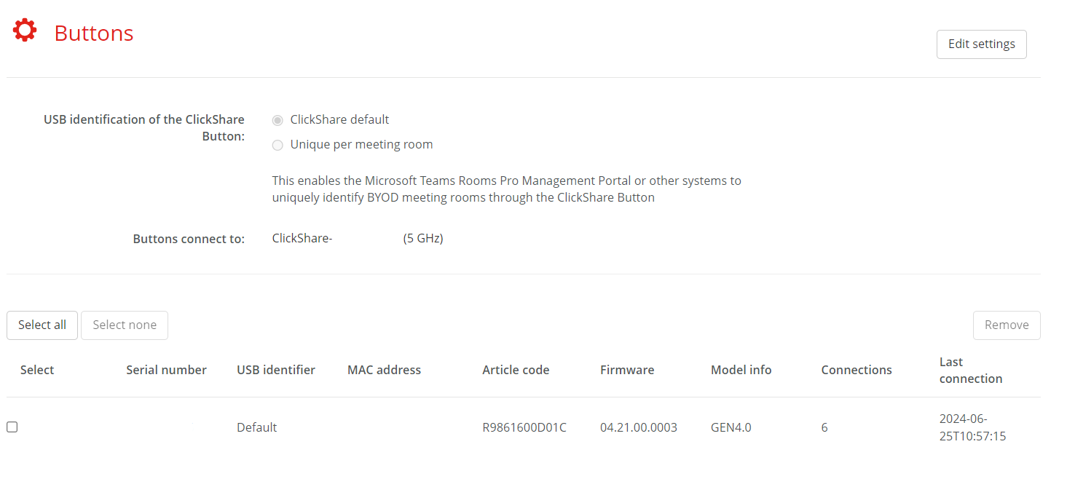Screen dimensions: 1067x479
Task: Click the MAC address column header
Action: click(x=384, y=370)
